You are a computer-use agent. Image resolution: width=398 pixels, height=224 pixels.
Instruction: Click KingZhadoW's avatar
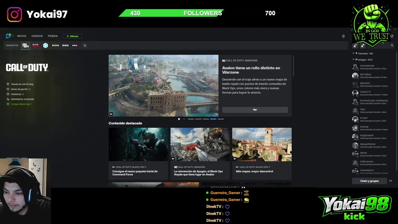point(355,137)
